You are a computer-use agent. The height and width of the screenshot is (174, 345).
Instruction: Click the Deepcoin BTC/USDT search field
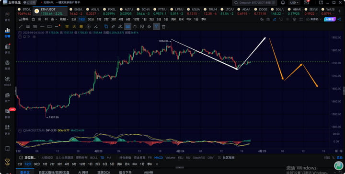pyautogui.click(x=255, y=3)
